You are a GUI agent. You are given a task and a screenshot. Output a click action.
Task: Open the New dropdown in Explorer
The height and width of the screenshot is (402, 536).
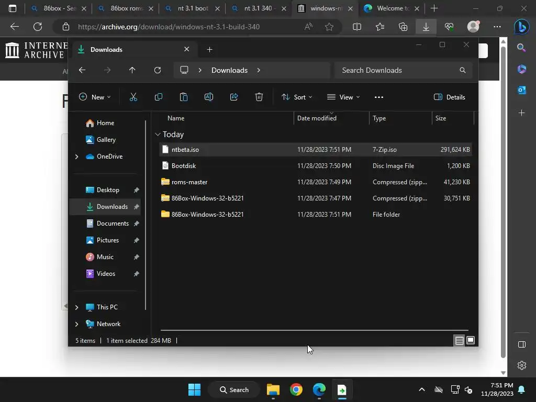click(x=95, y=97)
